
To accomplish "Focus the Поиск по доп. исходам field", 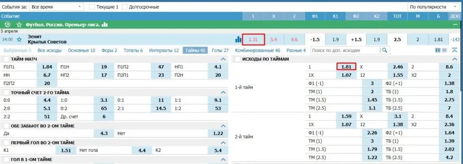I will pos(345,51).
